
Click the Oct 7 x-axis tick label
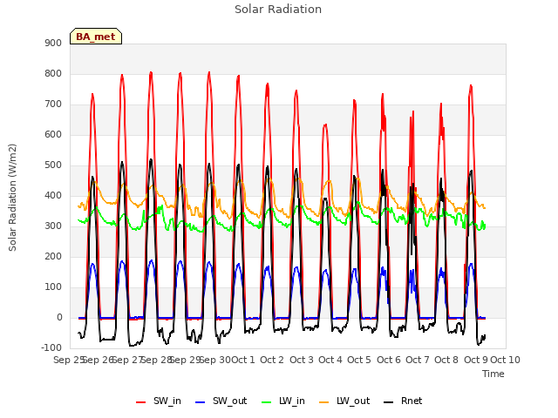tap(418, 360)
